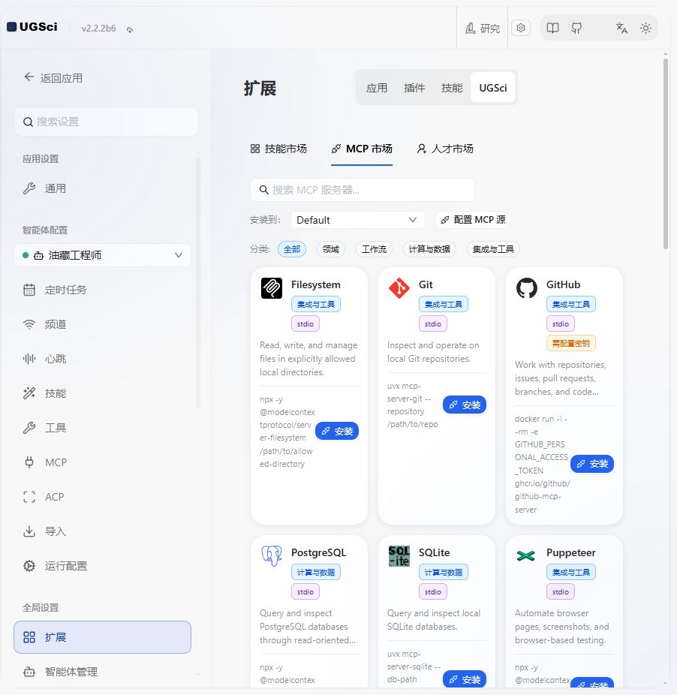
Task: Open the 研究 mode icon button
Action: point(483,29)
